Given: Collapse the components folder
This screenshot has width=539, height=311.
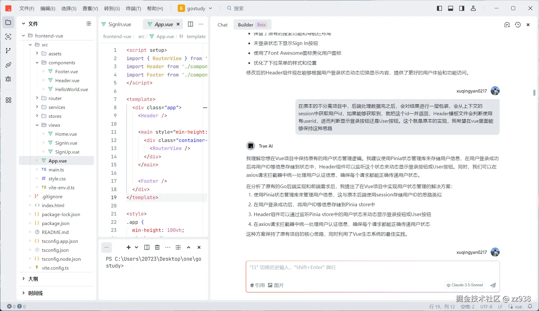Looking at the screenshot, I should [x=37, y=62].
